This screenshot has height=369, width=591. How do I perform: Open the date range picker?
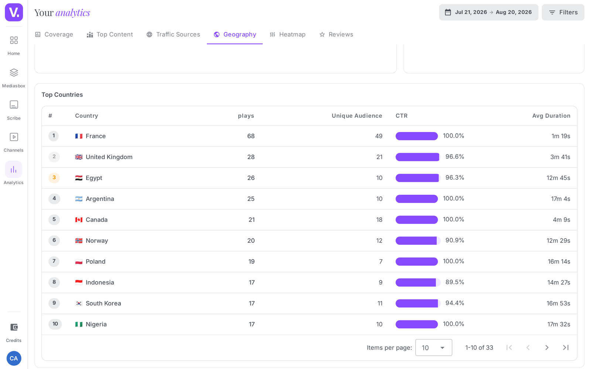point(488,12)
